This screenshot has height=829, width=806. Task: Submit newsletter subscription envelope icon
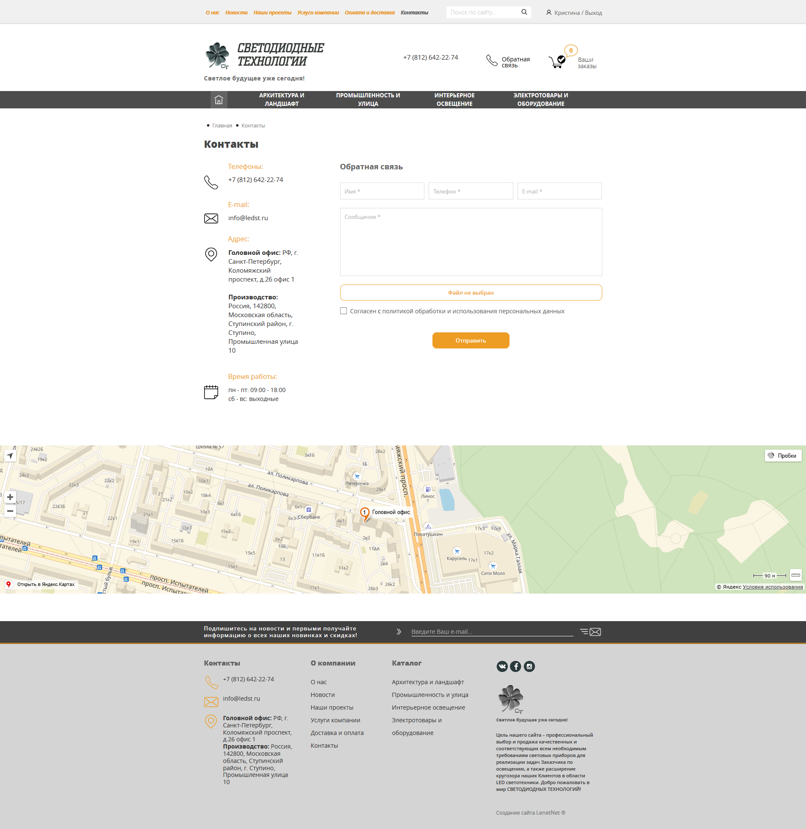click(x=591, y=632)
